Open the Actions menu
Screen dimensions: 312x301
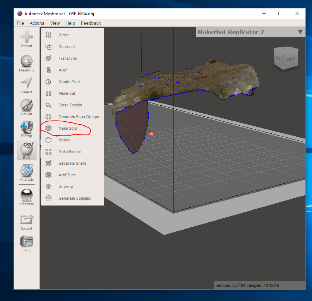[37, 23]
